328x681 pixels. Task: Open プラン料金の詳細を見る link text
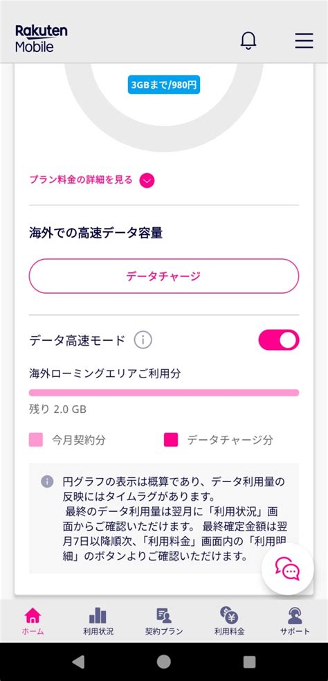click(x=81, y=180)
